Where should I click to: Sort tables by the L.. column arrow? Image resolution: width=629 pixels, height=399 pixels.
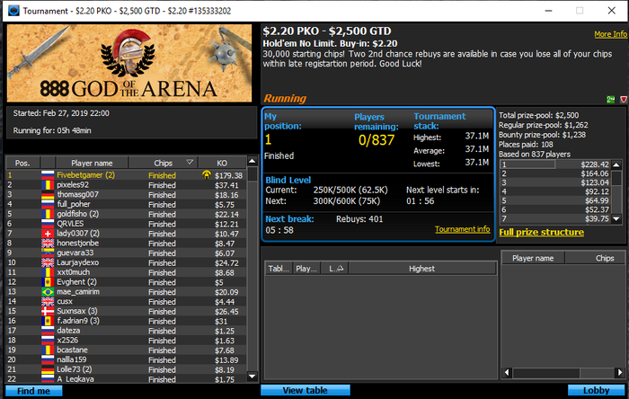[x=340, y=269]
